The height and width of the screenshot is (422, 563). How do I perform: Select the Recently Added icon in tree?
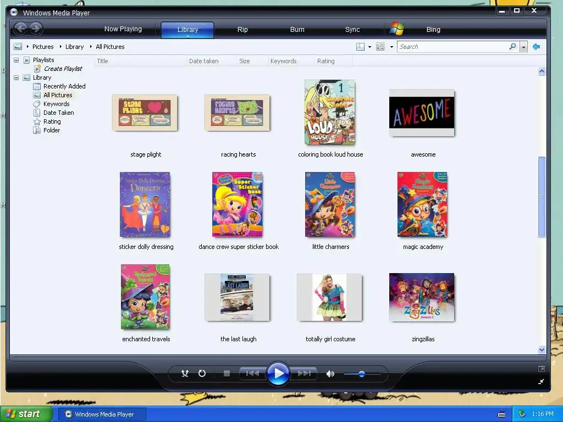click(37, 86)
